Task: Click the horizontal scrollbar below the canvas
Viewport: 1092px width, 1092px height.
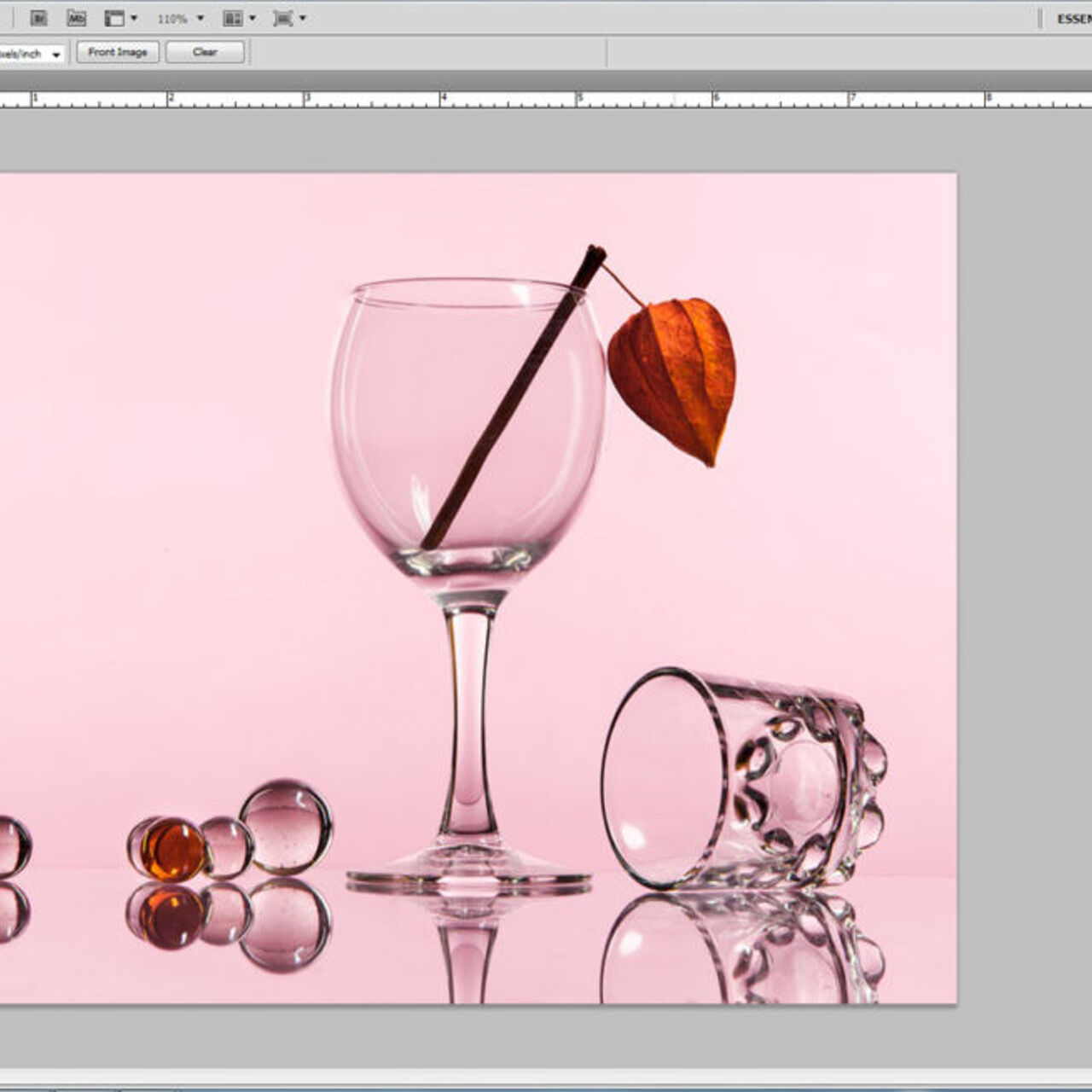Action: 546,1077
